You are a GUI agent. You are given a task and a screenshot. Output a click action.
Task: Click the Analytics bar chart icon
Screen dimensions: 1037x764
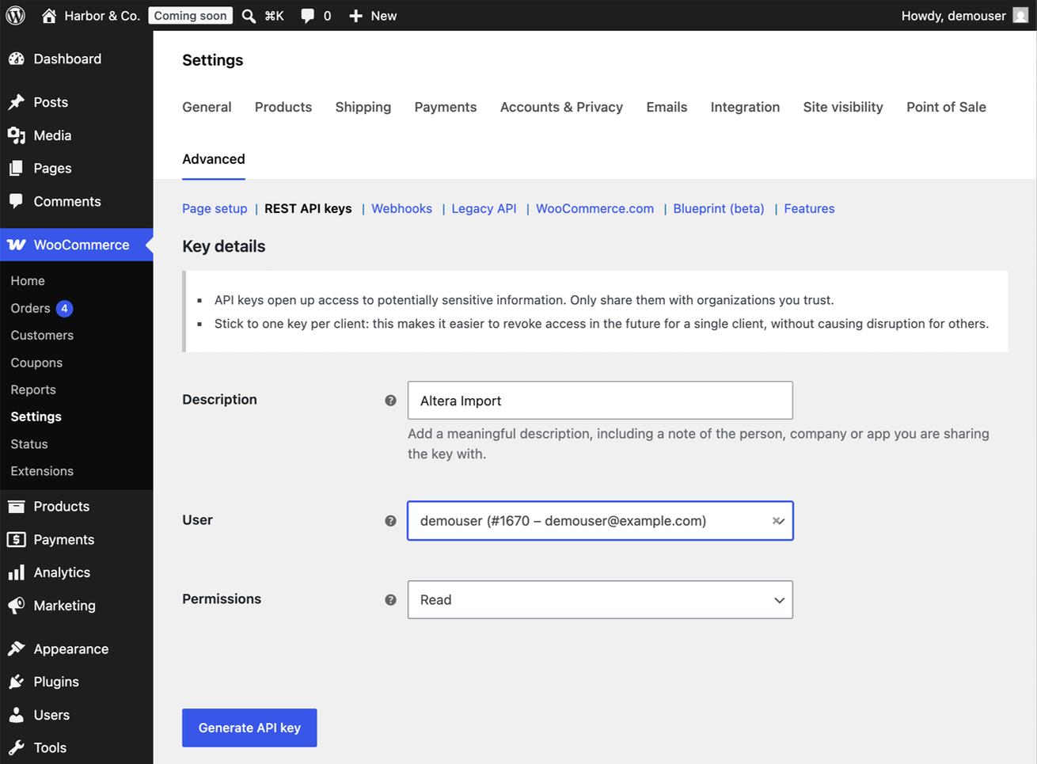click(x=17, y=572)
